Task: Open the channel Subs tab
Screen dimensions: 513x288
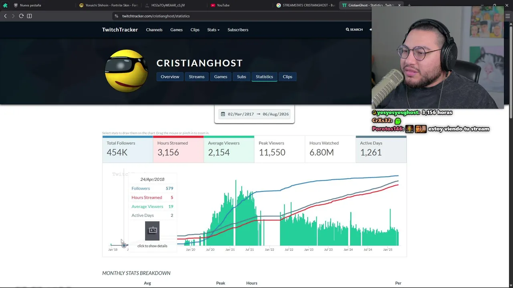Action: (x=241, y=77)
